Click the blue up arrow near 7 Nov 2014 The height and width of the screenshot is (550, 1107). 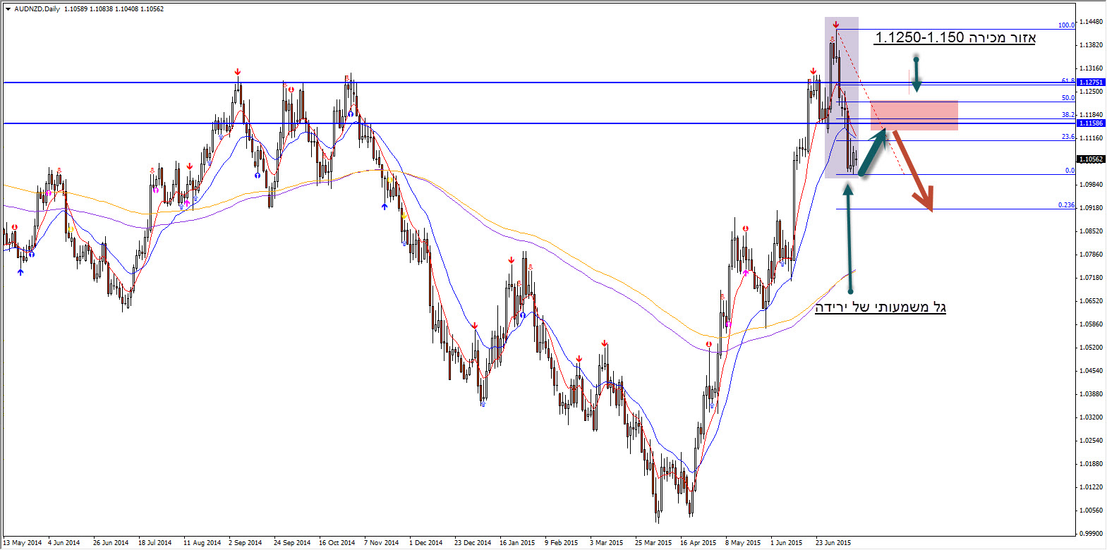[x=385, y=207]
